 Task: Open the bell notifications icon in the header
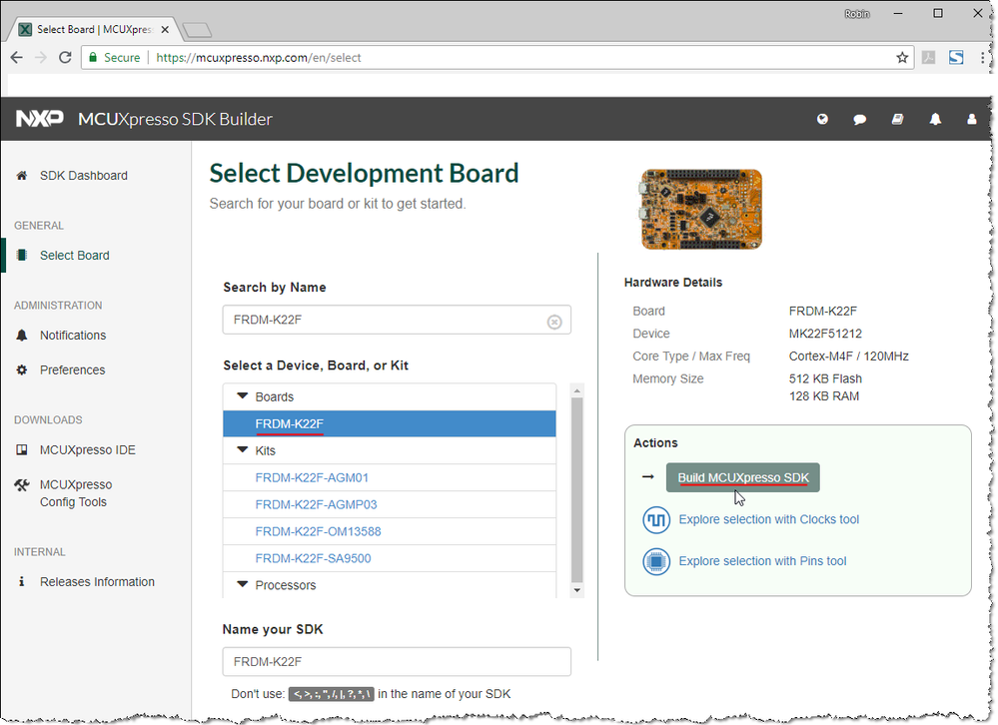[x=935, y=119]
